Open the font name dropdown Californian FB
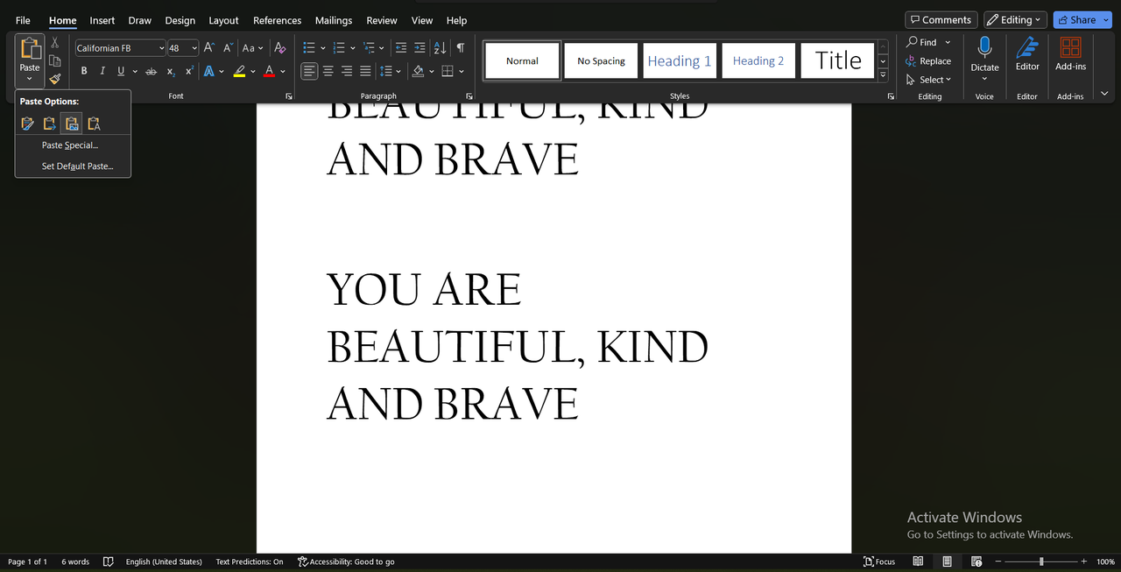The height and width of the screenshot is (572, 1121). click(x=162, y=48)
